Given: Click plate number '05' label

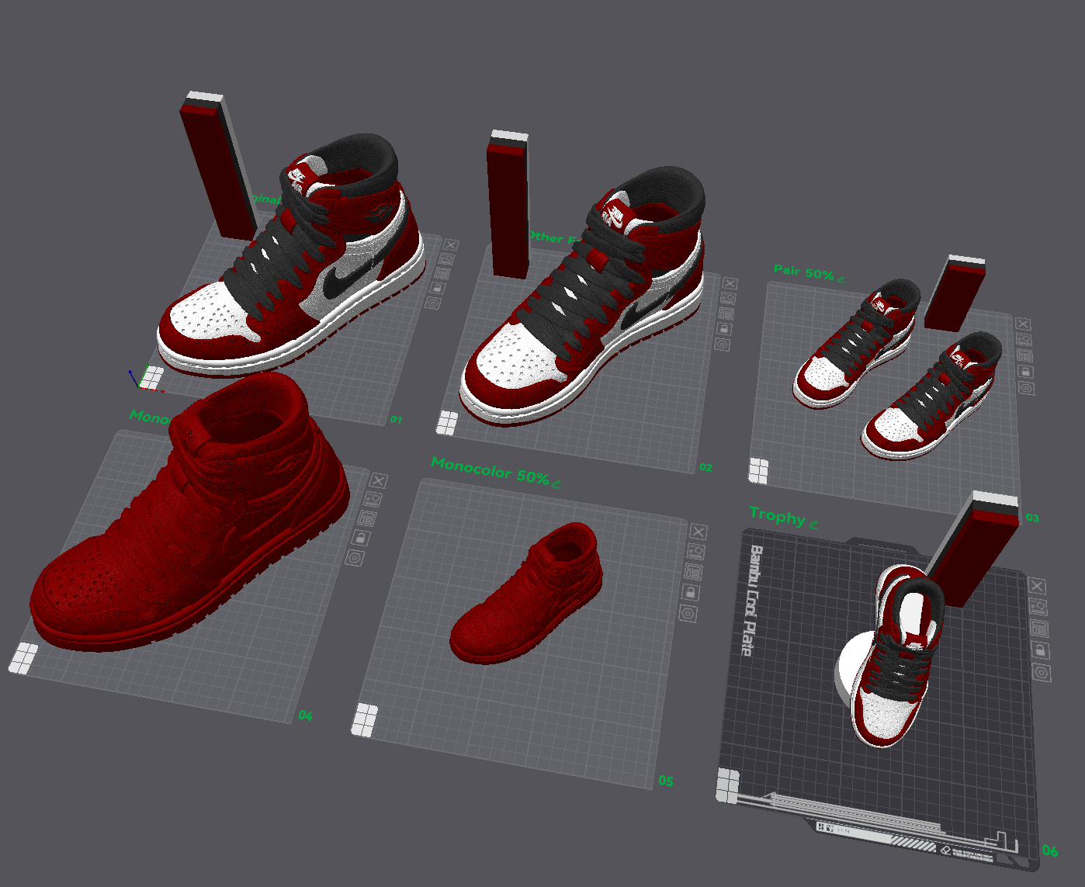Looking at the screenshot, I should [666, 781].
